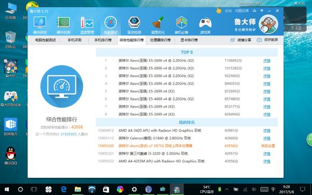Image resolution: width=312 pixels, height=195 pixels.
Task: Open the 问题反馈 feedback link
Action: (242, 11)
